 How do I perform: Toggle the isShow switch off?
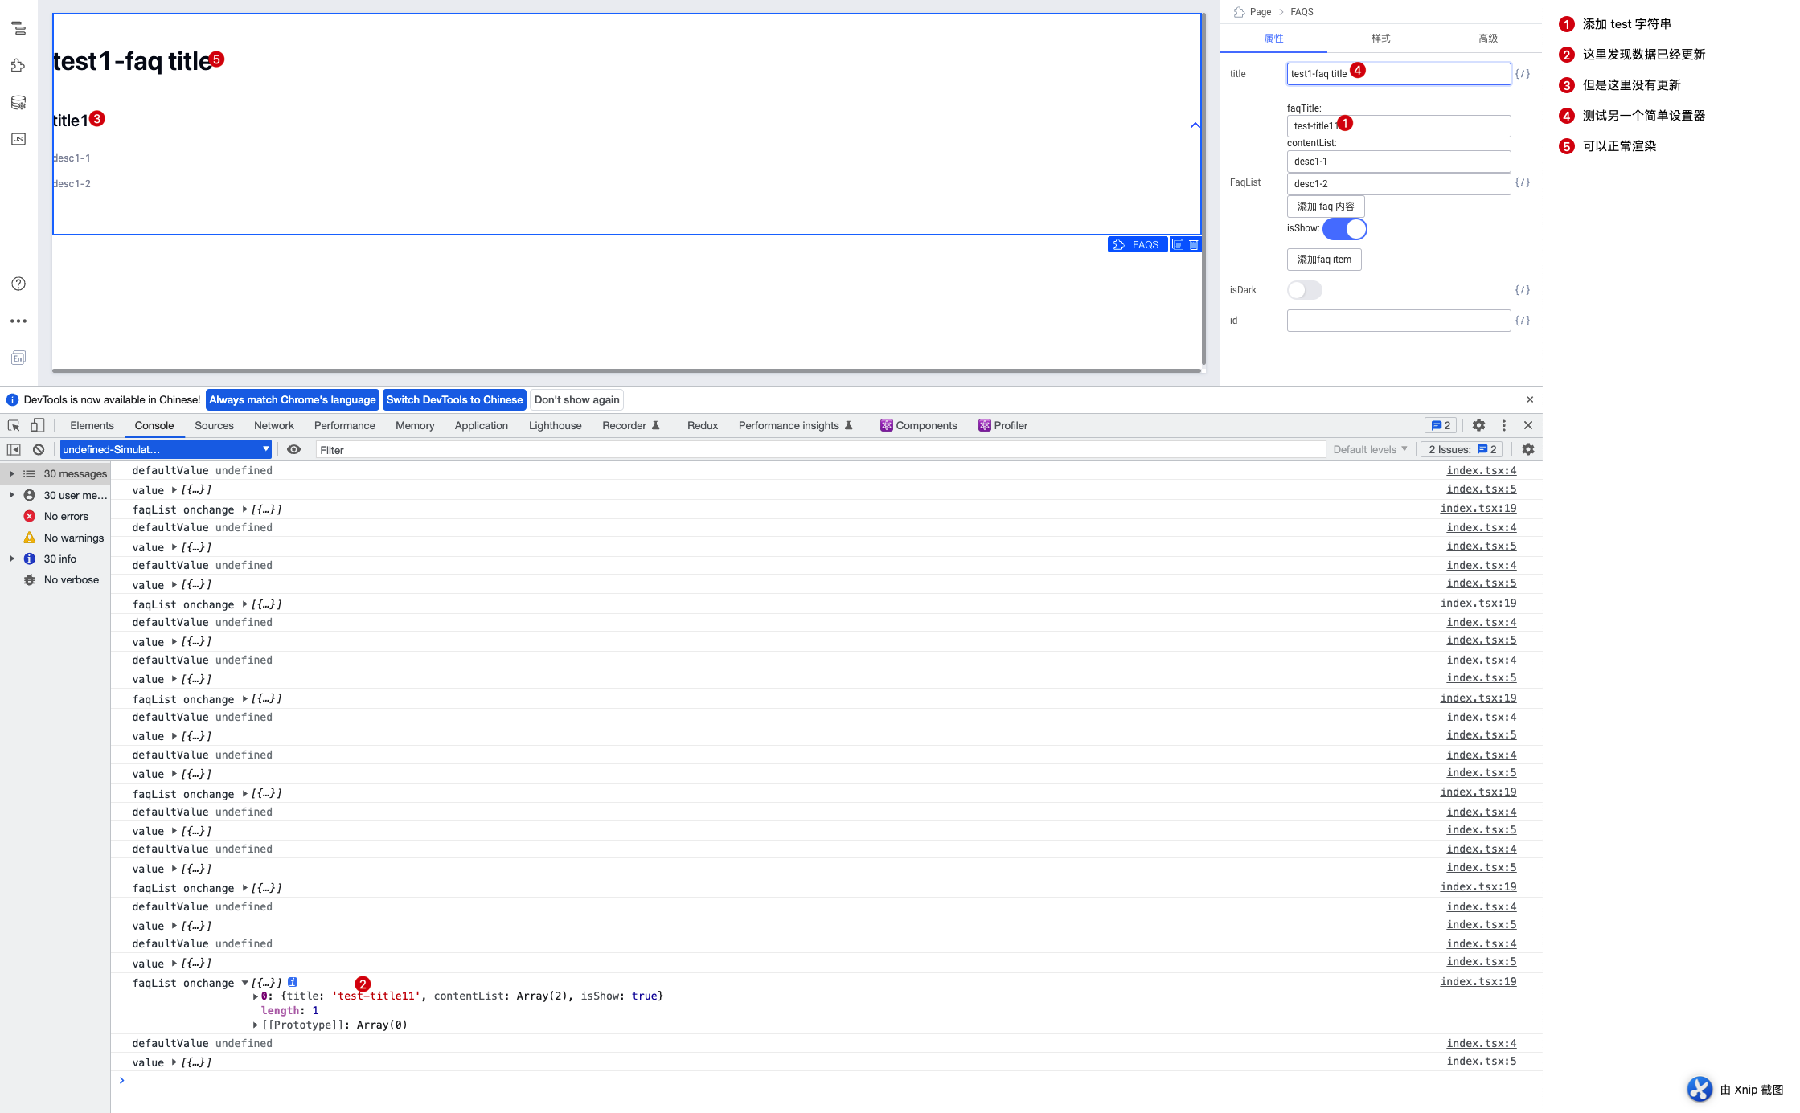point(1345,229)
